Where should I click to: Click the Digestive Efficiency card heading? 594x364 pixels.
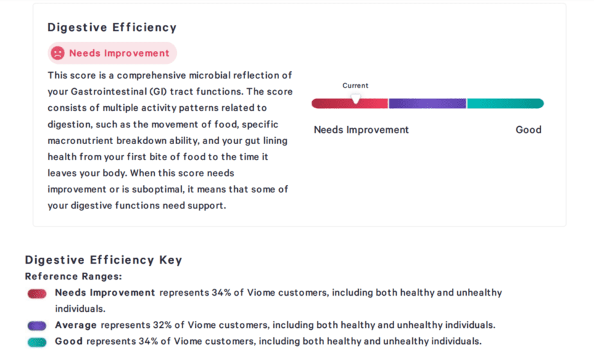click(112, 27)
